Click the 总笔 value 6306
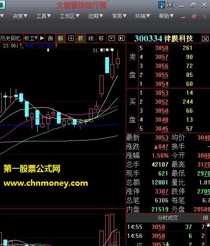 pos(162,200)
